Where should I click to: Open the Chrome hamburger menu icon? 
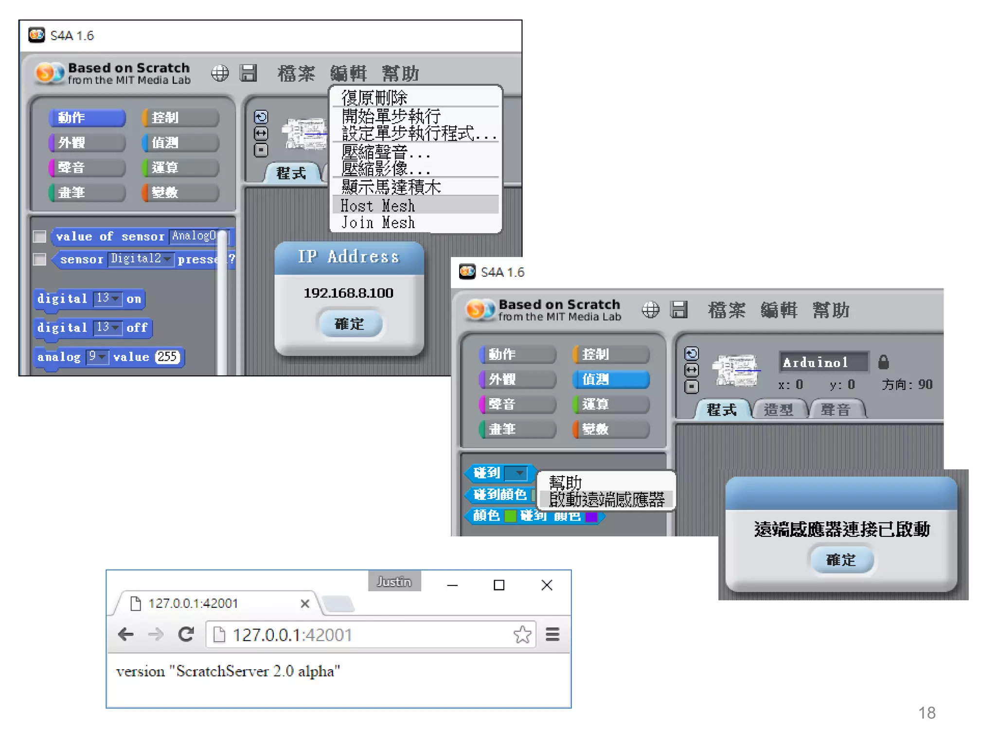coord(552,634)
